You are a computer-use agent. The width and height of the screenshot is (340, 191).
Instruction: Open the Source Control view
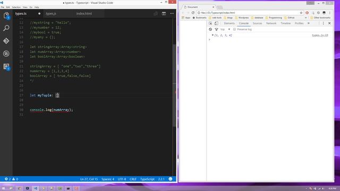click(x=6, y=41)
